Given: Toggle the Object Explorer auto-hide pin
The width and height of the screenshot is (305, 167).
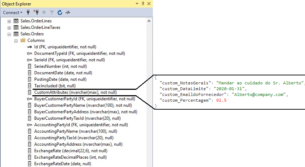Looking at the screenshot, I should coord(143,4).
